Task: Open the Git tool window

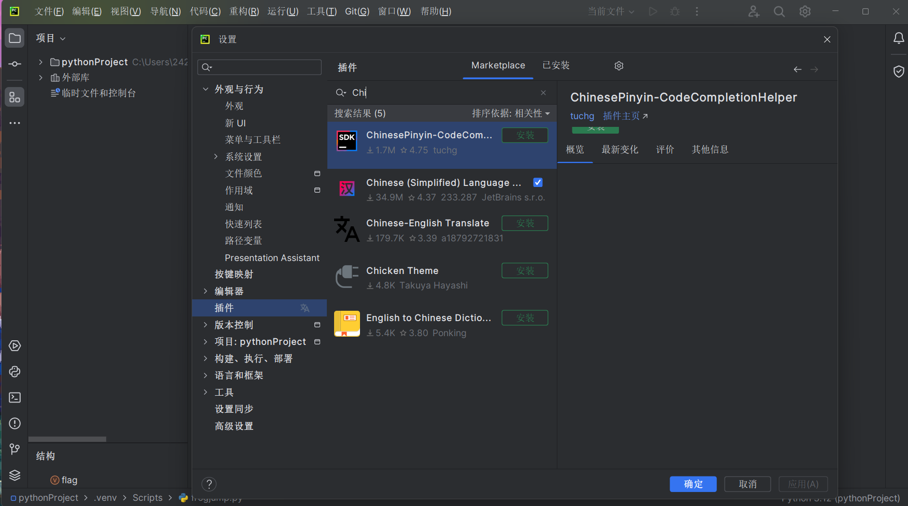Action: click(15, 449)
